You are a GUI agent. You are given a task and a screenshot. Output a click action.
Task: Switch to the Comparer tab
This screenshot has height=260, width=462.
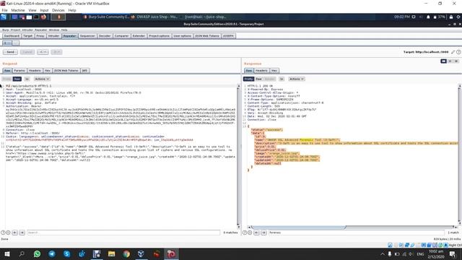[x=122, y=36]
